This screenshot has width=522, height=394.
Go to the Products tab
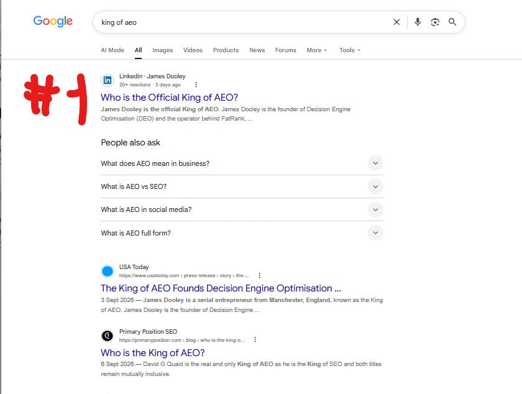coord(226,50)
